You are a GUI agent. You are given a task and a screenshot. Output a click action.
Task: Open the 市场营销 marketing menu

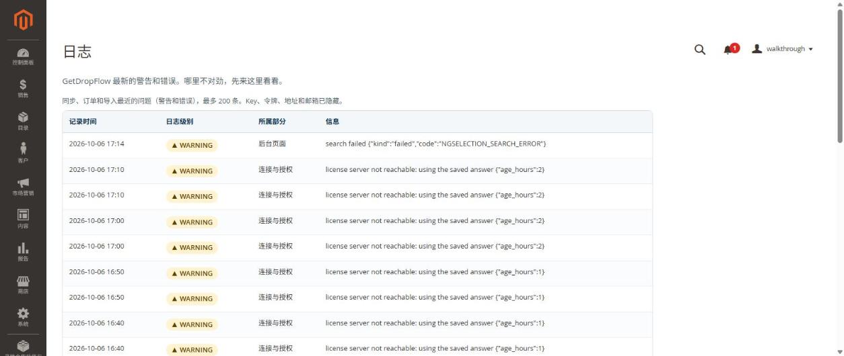pos(23,187)
